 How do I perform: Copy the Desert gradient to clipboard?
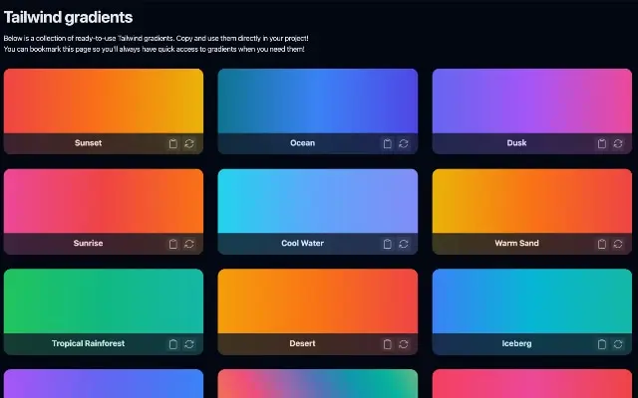click(x=388, y=344)
